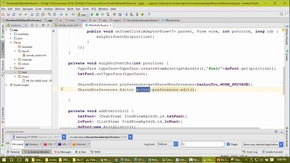The height and width of the screenshot is (163, 290).
Task: Click the Copy toolbar icon
Action: coord(37,14)
